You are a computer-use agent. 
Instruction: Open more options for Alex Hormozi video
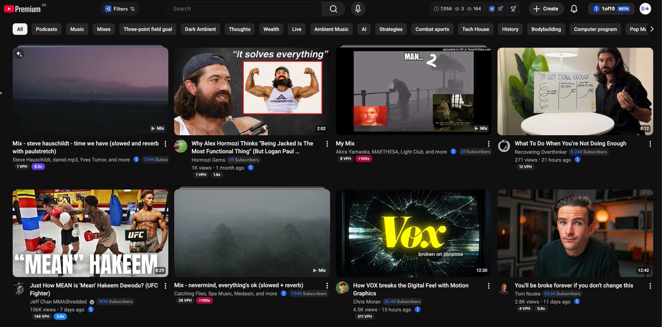pos(327,144)
